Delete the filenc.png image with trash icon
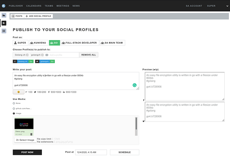 [31, 134]
